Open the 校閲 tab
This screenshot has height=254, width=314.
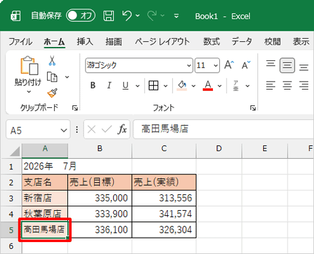(272, 41)
